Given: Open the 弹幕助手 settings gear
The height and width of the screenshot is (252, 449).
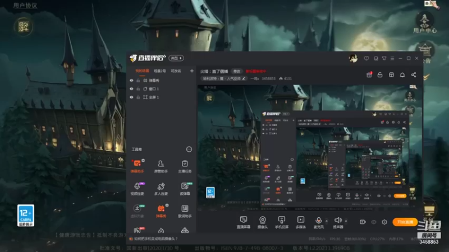Looking at the screenshot, I should pyautogui.click(x=143, y=161).
